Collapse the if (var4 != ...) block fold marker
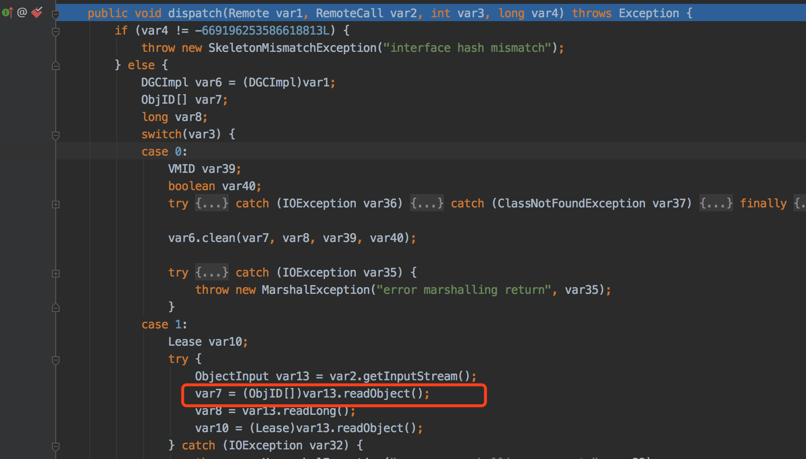This screenshot has height=459, width=806. click(x=56, y=32)
